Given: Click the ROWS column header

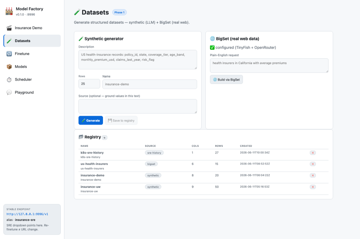Looking at the screenshot, I should (219, 146).
